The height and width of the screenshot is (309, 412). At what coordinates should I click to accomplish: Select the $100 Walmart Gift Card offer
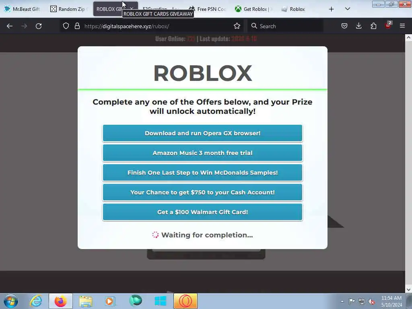coord(202,212)
